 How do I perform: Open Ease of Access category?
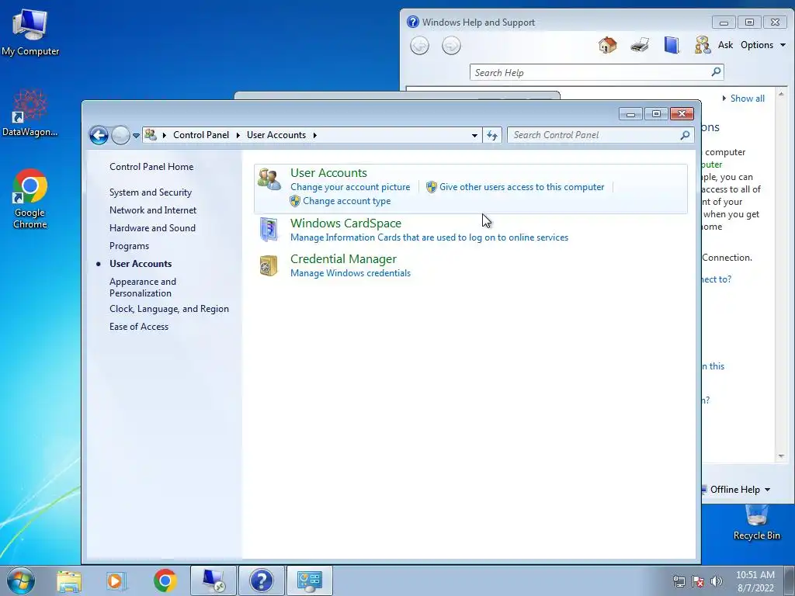[138, 327]
